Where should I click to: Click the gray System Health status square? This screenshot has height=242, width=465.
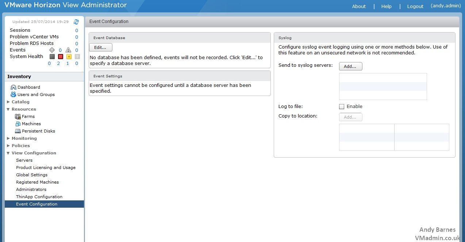[52, 57]
